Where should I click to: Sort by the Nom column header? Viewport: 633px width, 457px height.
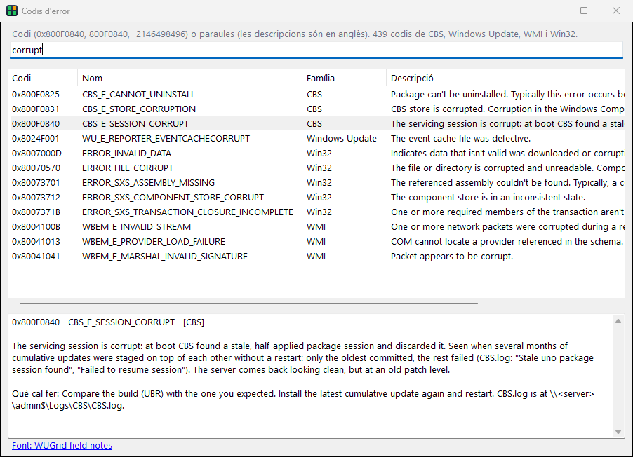coord(189,78)
